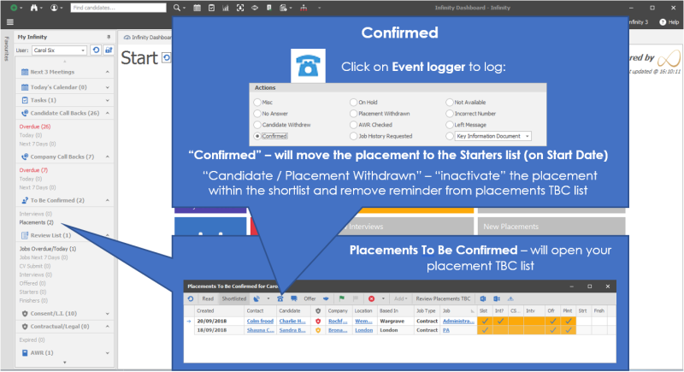684x372 pixels.
Task: Collapse the Candidate Call Backs section
Action: click(x=108, y=113)
